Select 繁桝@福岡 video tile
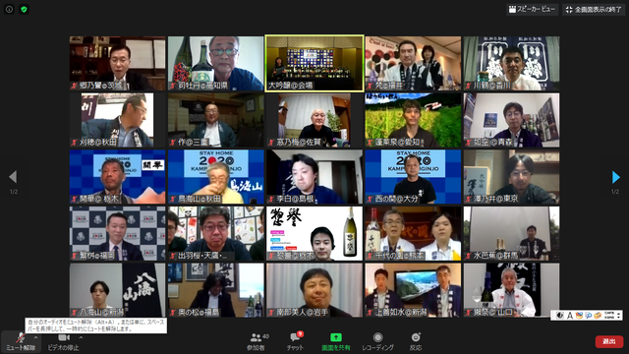Viewport: 629px width, 354px height. 118,234
